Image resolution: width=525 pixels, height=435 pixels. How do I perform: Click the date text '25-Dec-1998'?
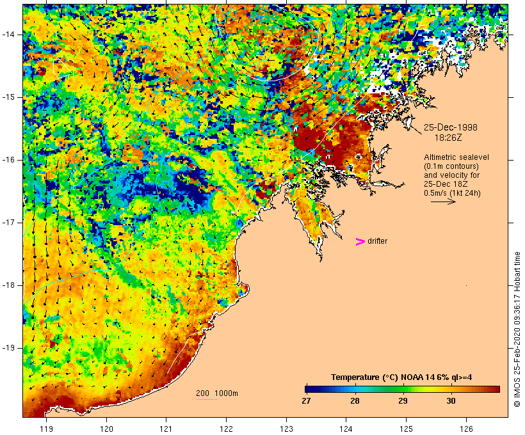click(x=451, y=127)
